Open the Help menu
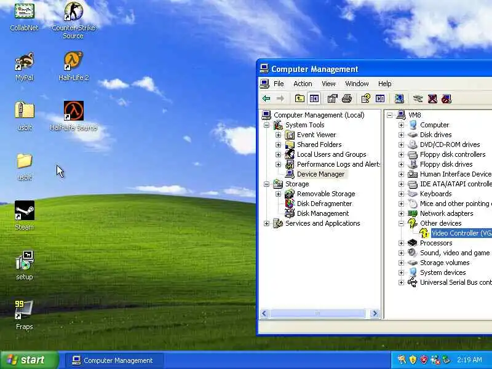This screenshot has height=369, width=492. [385, 84]
